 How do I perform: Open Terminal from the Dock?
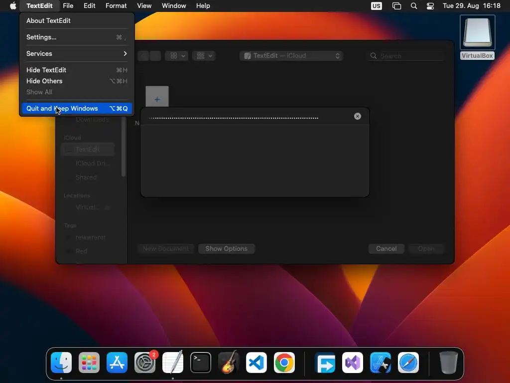pos(200,363)
